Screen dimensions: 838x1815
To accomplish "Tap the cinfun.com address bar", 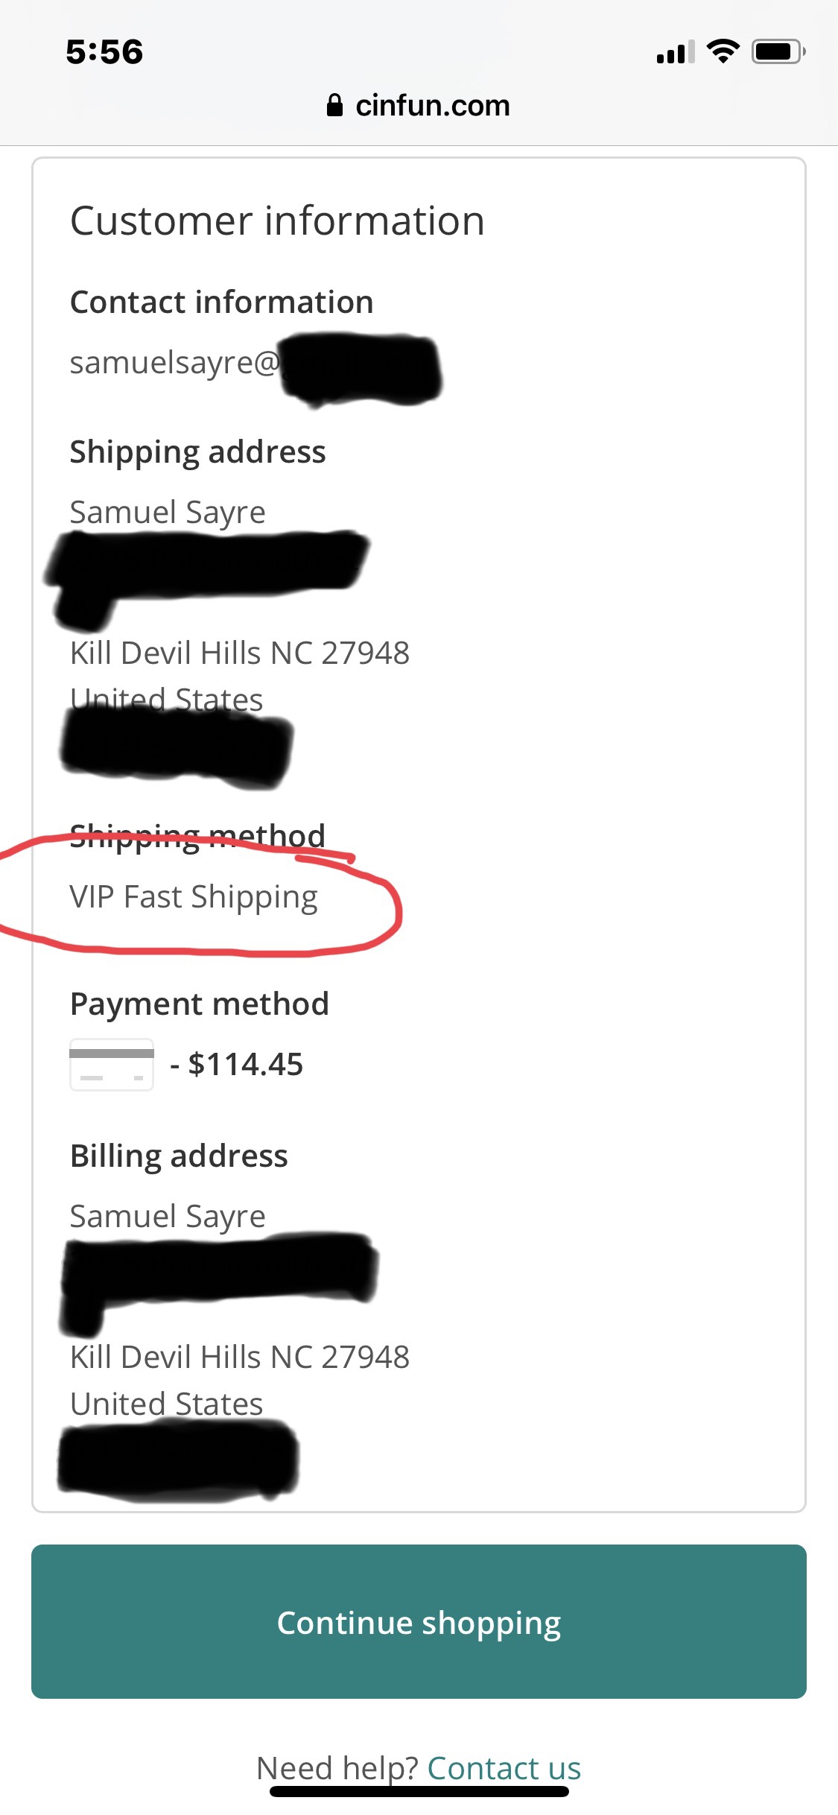I will click(x=432, y=106).
